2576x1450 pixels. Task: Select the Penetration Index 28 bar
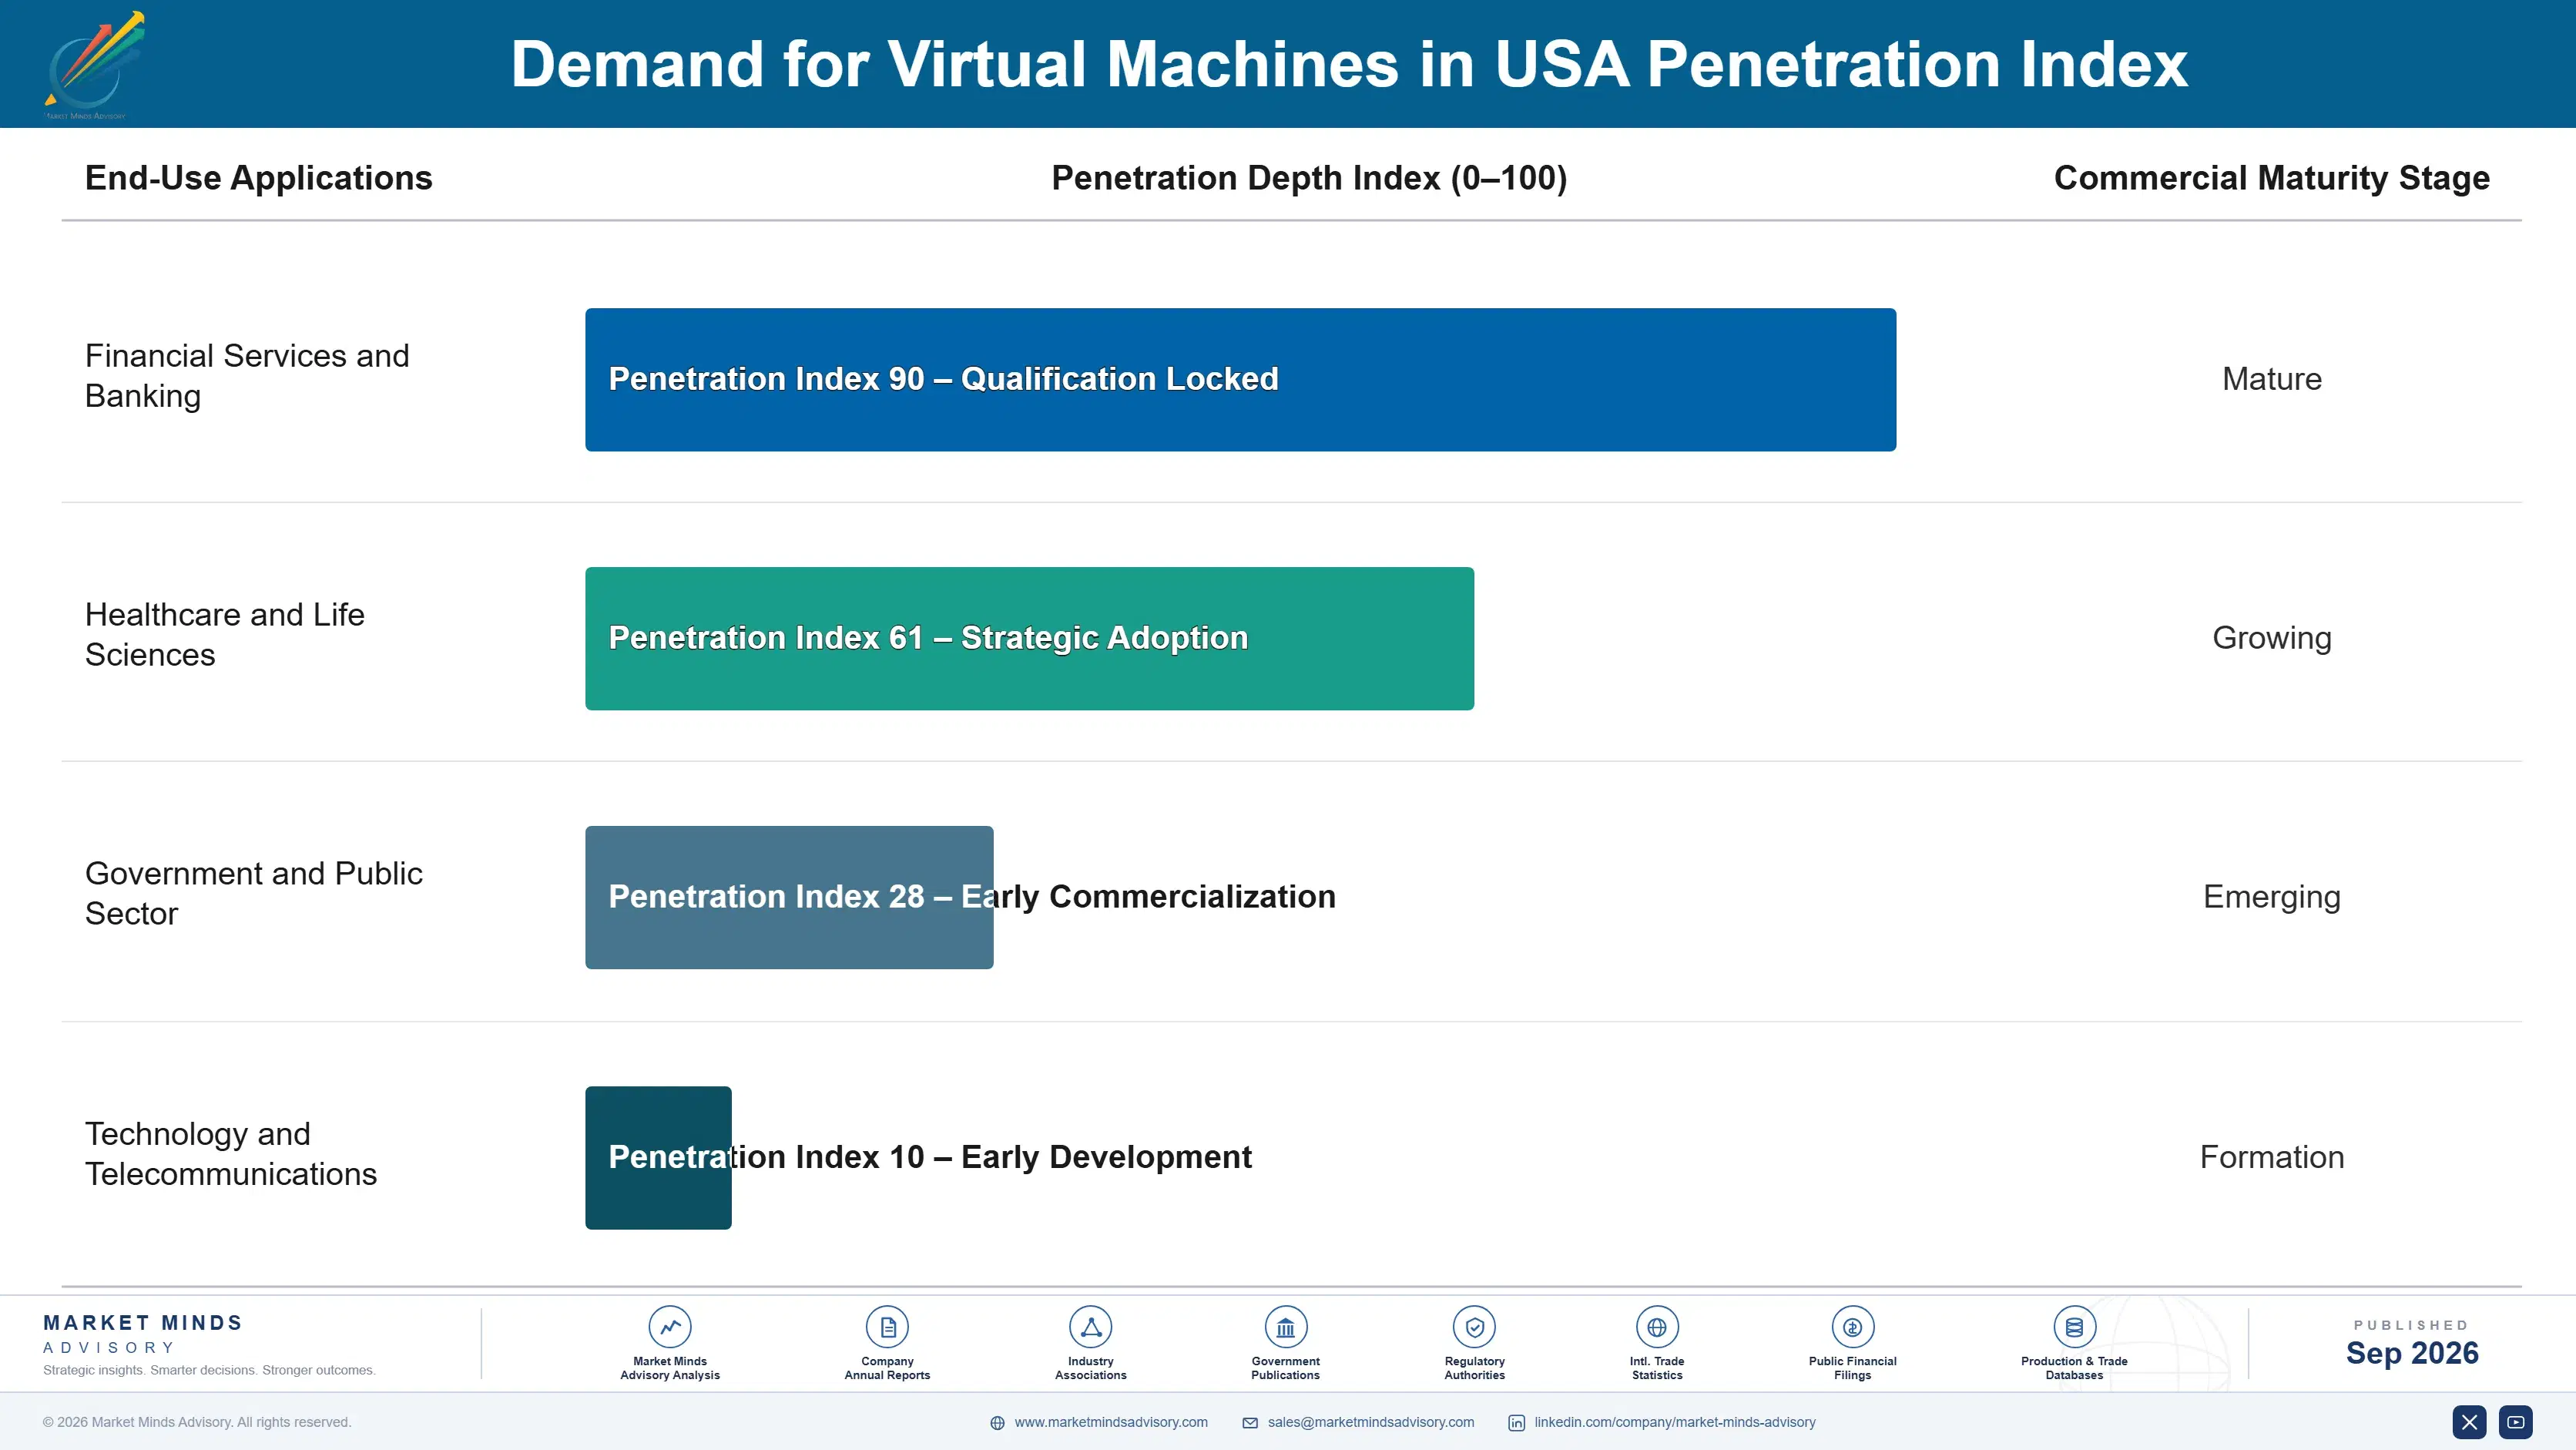click(x=789, y=897)
